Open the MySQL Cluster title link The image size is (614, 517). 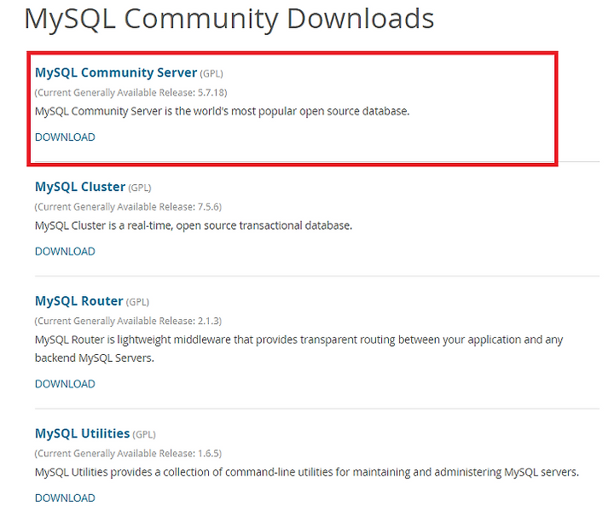click(80, 187)
